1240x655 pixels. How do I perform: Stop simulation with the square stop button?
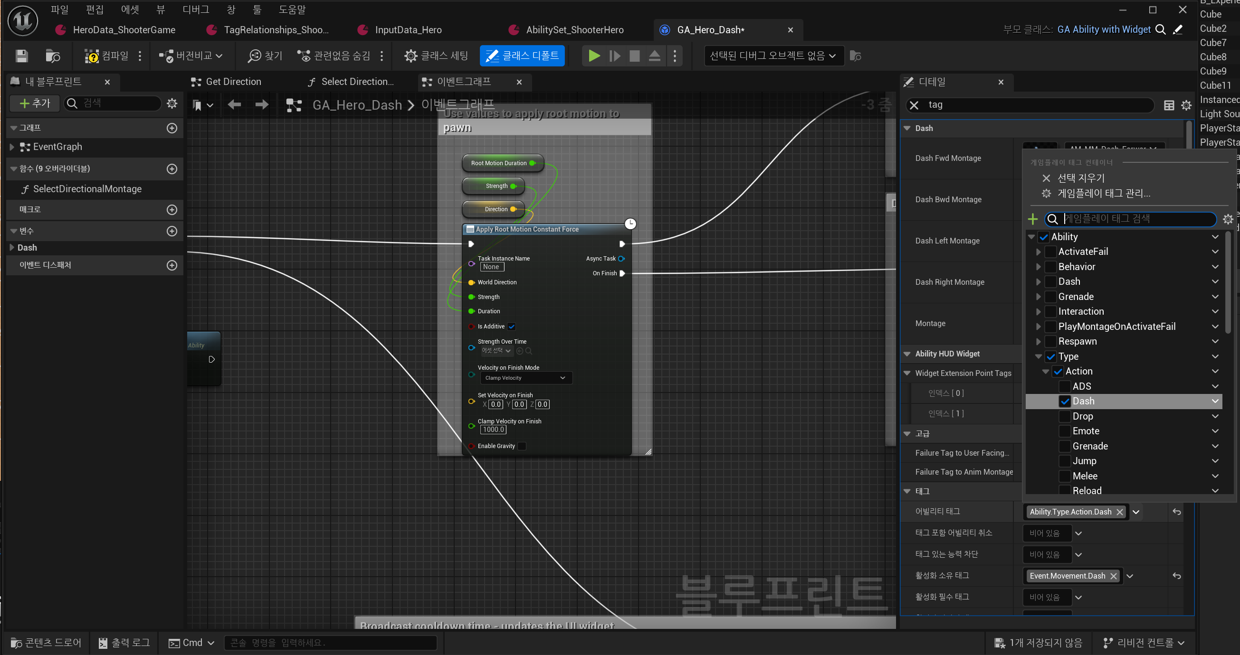tap(634, 56)
